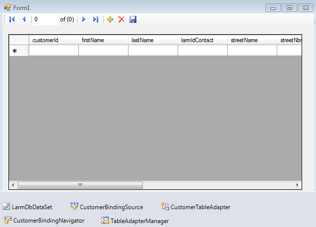Image resolution: width=316 pixels, height=227 pixels.
Task: Click the empty streetName cell
Action: click(x=252, y=51)
